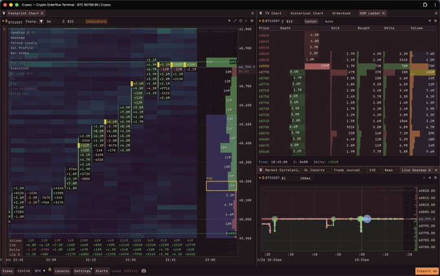Click the Depth column header
This screenshot has width=440, height=276.
pyautogui.click(x=285, y=28)
